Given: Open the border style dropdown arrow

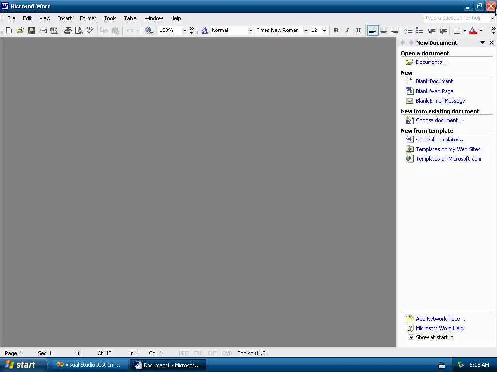Looking at the screenshot, I should [x=464, y=31].
